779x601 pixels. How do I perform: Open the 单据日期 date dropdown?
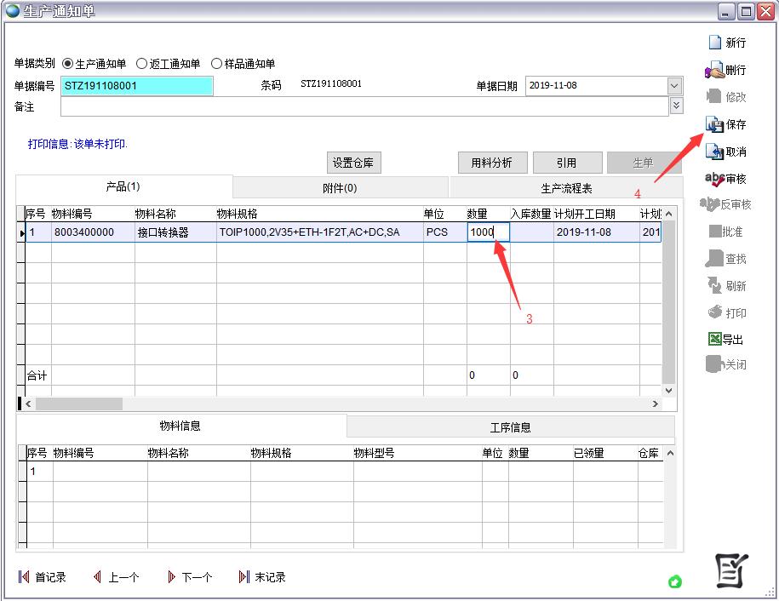click(x=675, y=86)
